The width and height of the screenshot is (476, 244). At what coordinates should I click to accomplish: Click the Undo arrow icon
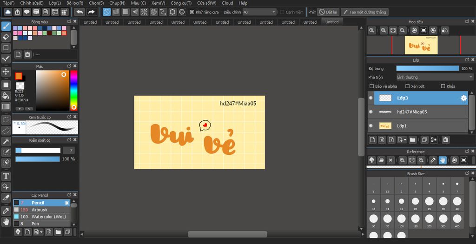click(x=79, y=12)
